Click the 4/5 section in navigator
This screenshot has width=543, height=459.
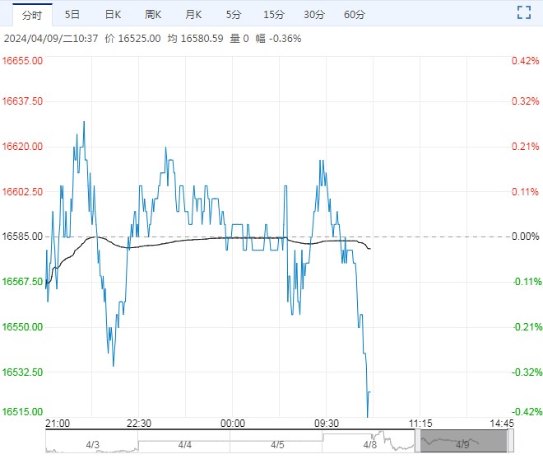(x=277, y=444)
